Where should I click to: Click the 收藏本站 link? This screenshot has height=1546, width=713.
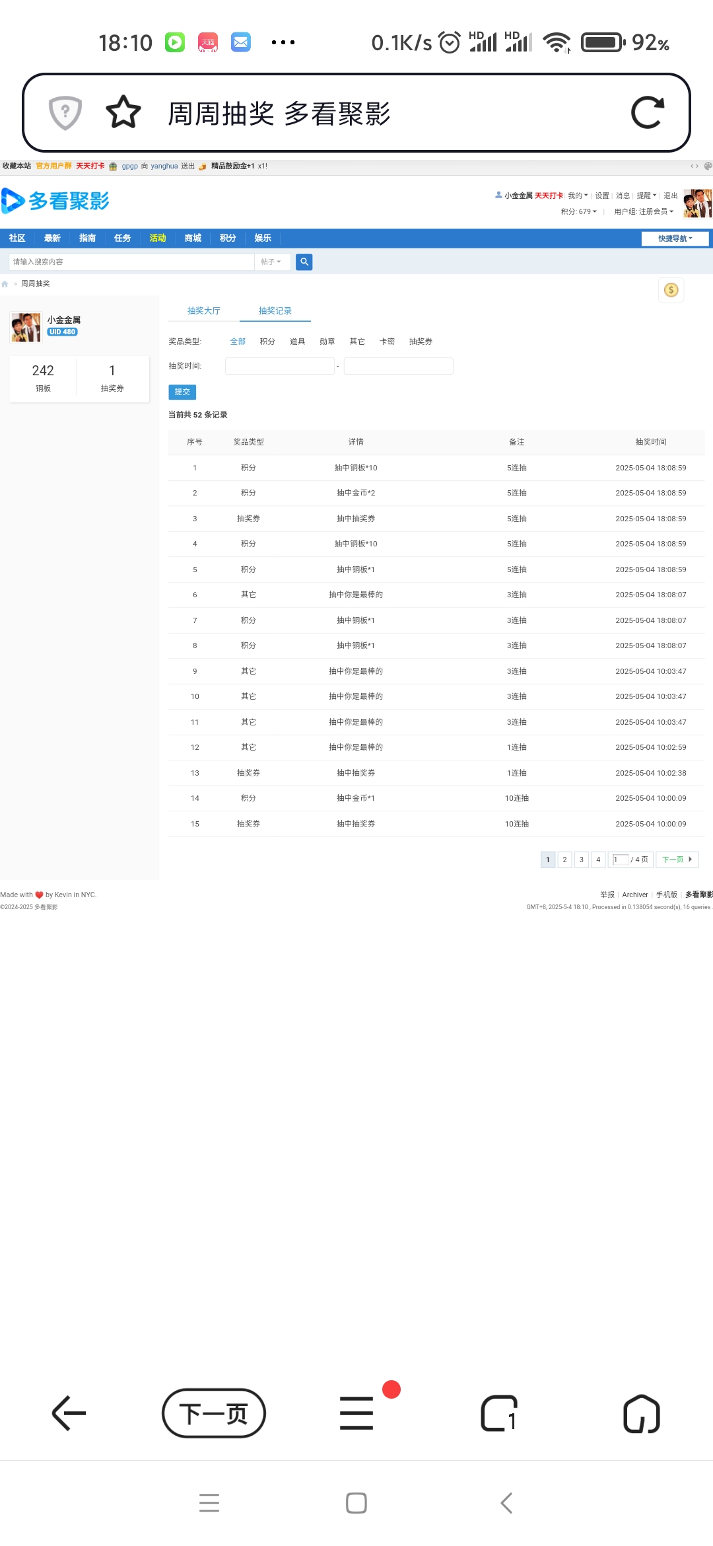(17, 166)
